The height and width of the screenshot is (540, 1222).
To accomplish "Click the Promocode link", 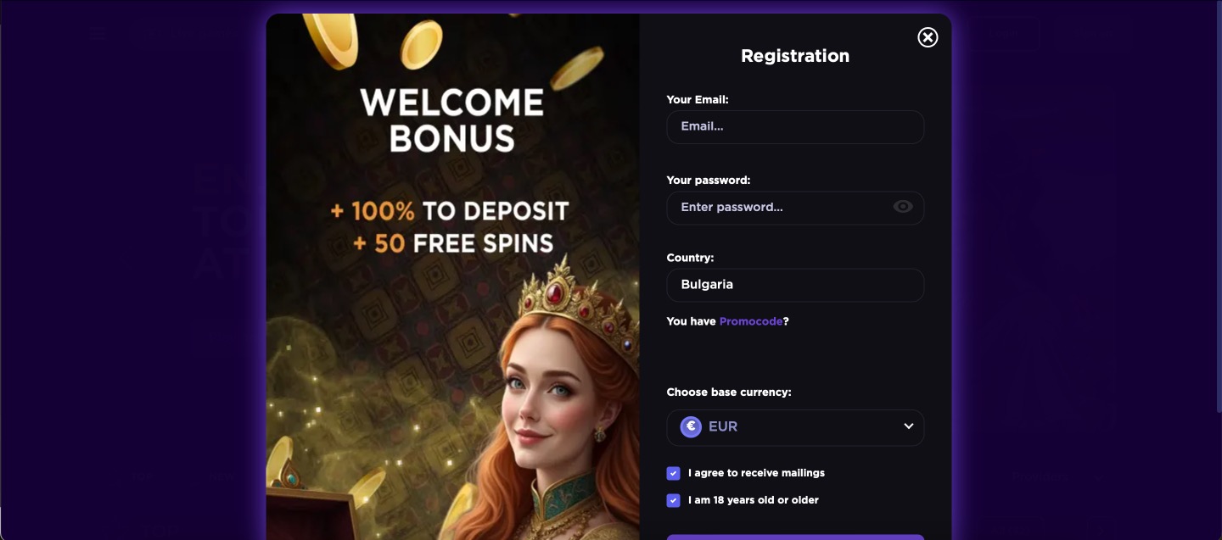I will tap(750, 321).
